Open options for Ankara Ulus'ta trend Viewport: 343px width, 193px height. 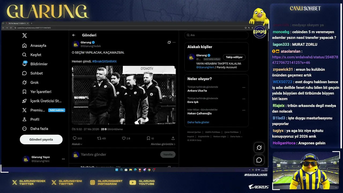click(x=244, y=87)
